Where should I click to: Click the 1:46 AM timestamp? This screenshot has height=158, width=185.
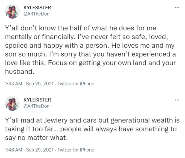(x=12, y=150)
